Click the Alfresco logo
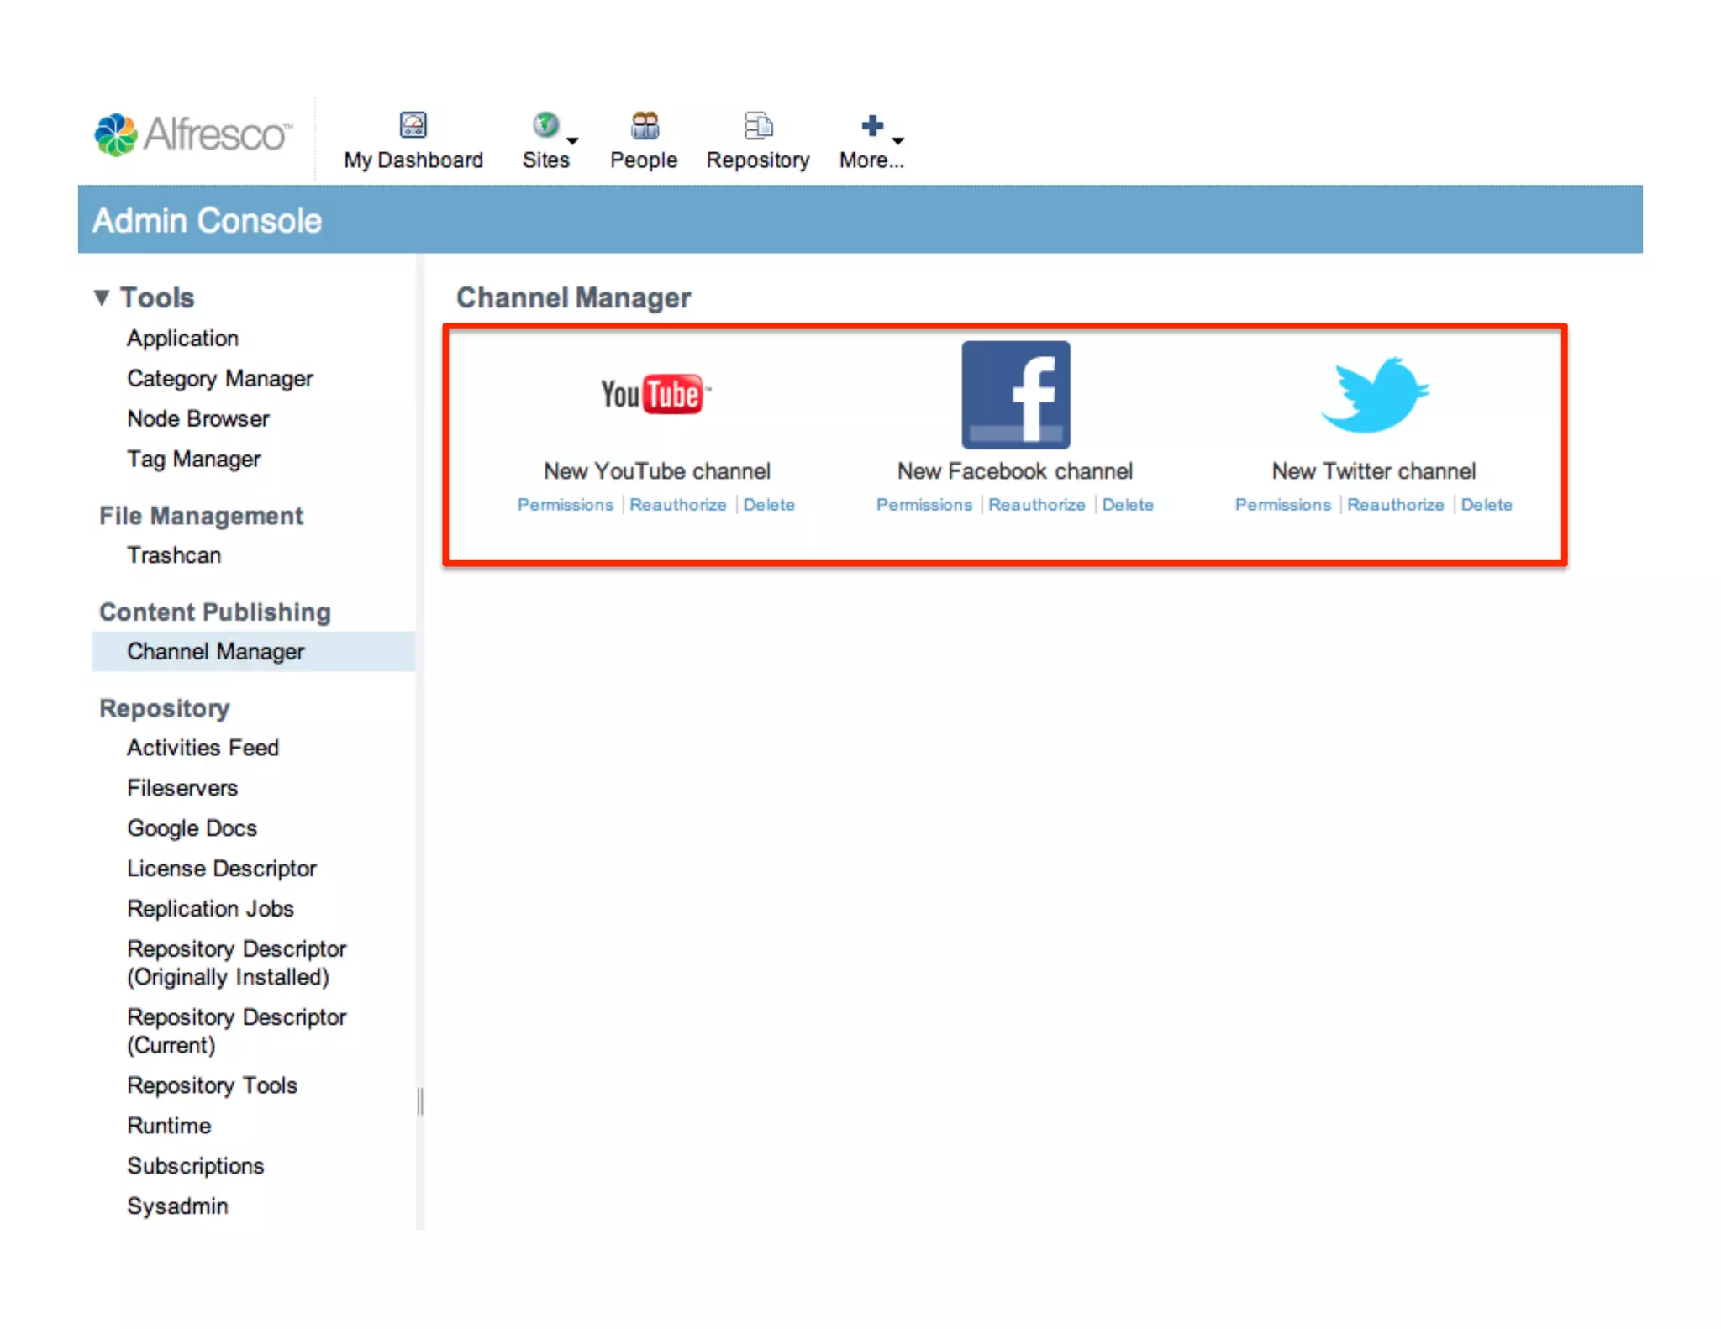 pos(193,134)
